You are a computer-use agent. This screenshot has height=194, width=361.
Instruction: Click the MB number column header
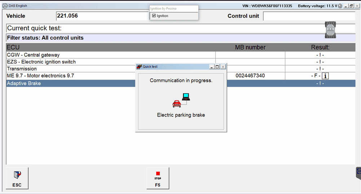click(x=250, y=47)
